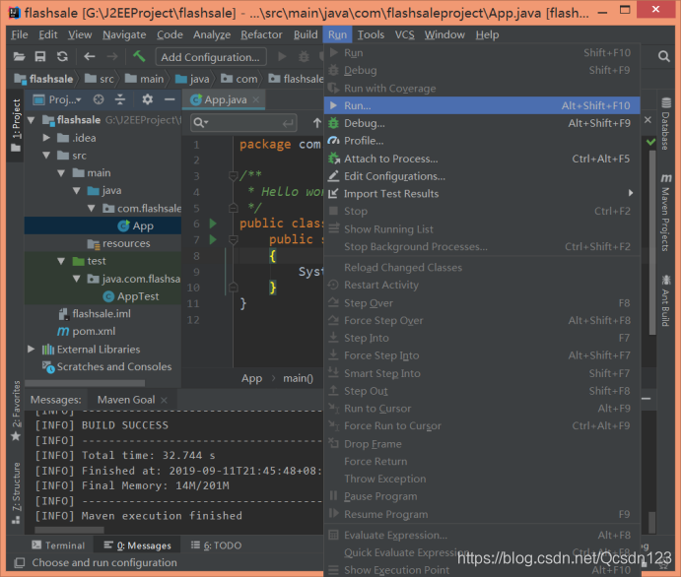Open the Database tool window
Viewport: 682px width, 577px height.
click(665, 124)
